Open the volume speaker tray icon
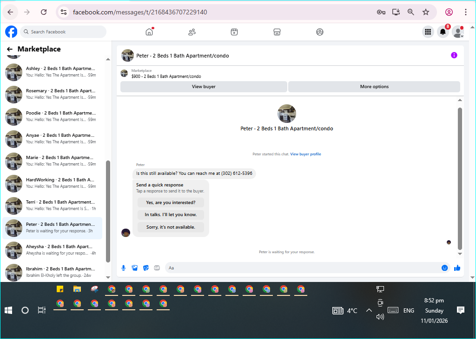The width and height of the screenshot is (476, 339). 380,317
